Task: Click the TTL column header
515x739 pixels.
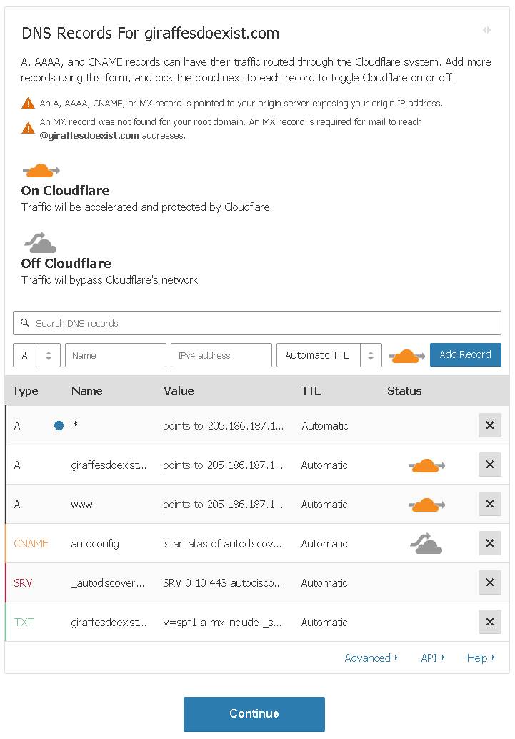Action: [311, 391]
